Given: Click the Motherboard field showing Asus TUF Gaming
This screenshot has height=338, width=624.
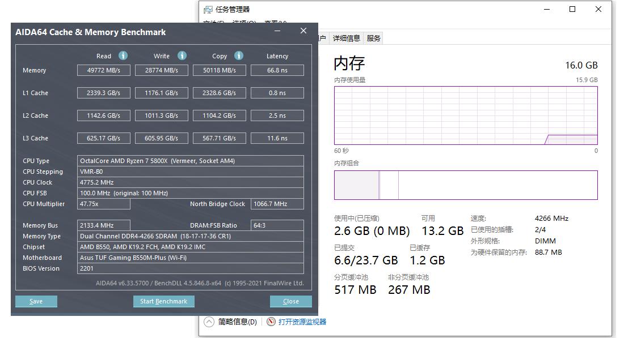Looking at the screenshot, I should click(190, 258).
